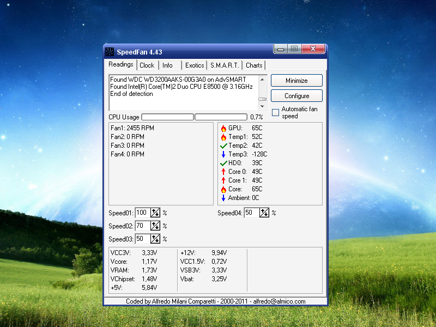436x327 pixels.
Task: Open the Info tab
Action: click(170, 65)
